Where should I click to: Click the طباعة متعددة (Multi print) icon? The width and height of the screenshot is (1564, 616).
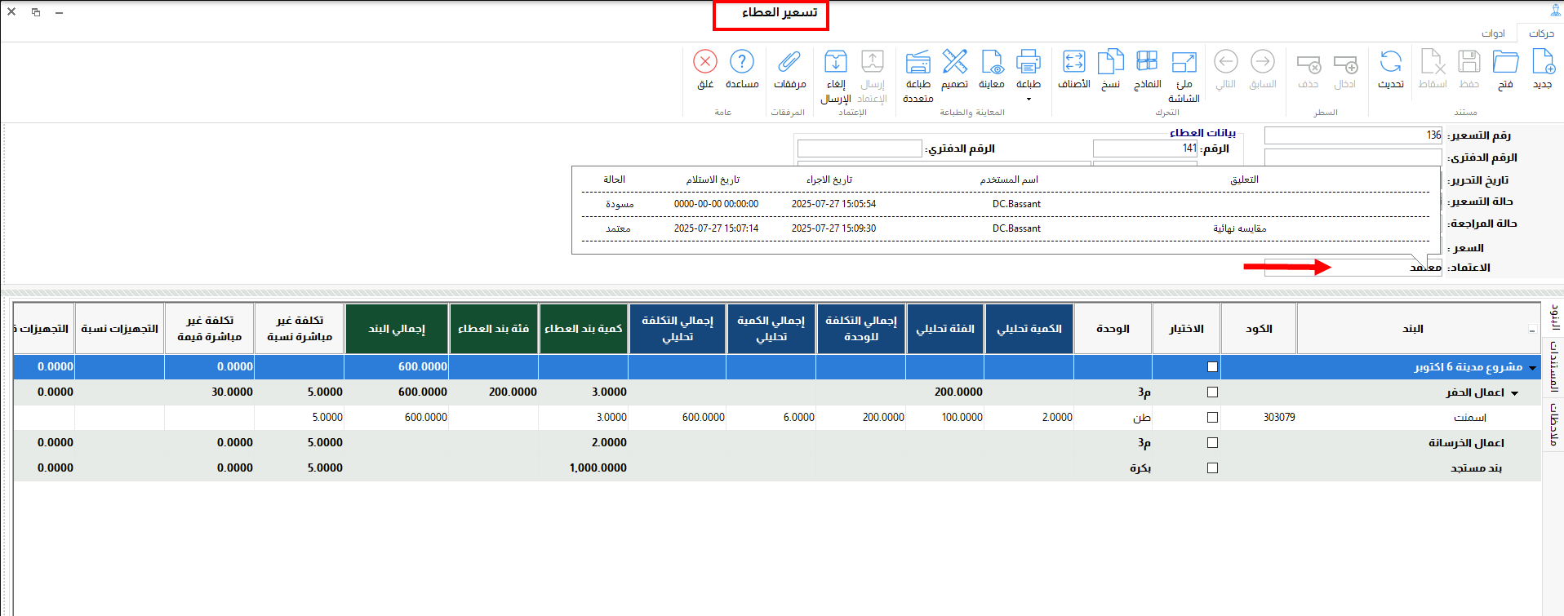click(x=918, y=61)
